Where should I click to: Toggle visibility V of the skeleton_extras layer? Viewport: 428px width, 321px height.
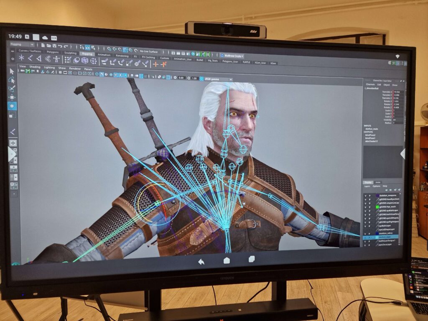click(365, 234)
